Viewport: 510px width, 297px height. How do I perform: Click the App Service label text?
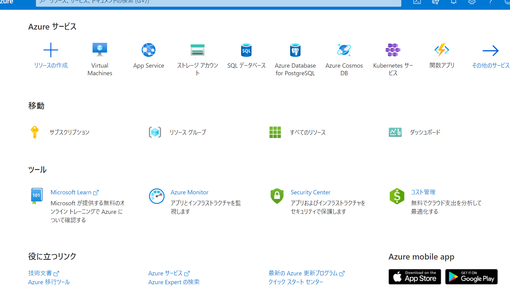click(149, 65)
